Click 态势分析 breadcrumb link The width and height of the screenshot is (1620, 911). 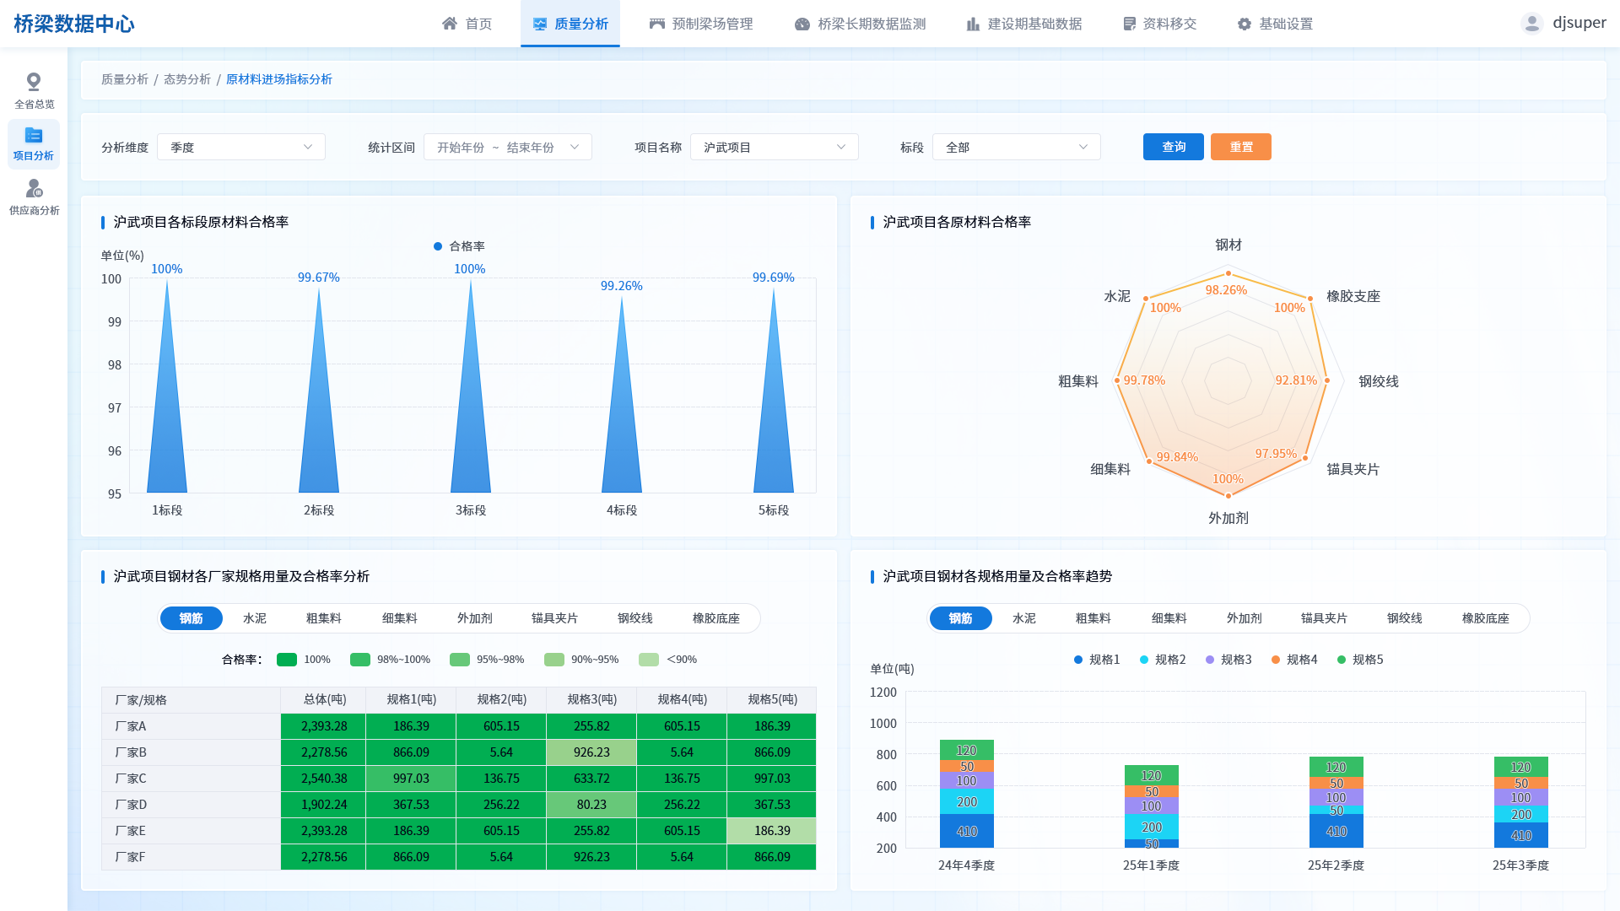[x=187, y=79]
